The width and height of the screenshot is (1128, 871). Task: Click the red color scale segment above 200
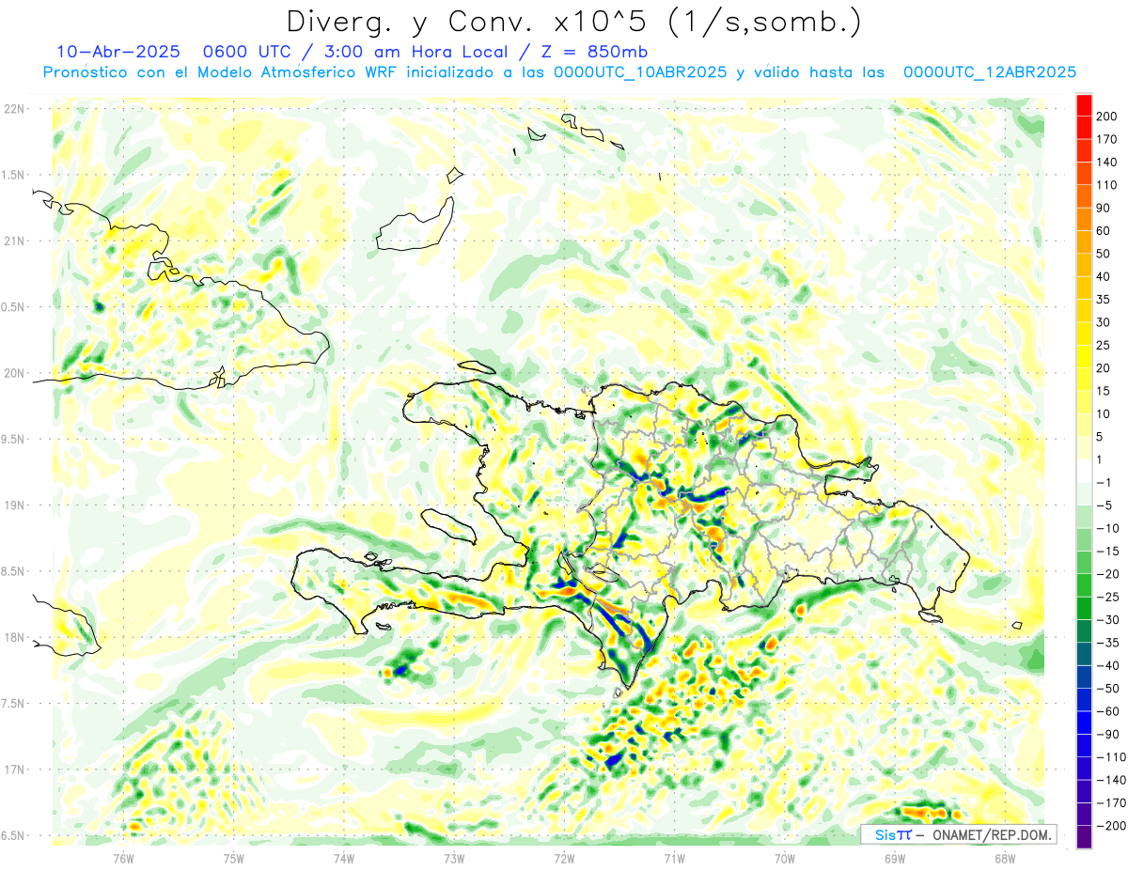(x=1084, y=105)
